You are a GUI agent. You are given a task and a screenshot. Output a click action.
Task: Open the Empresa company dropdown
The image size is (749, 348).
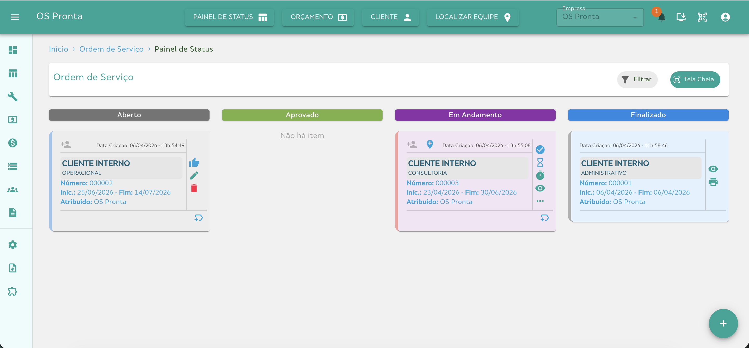pyautogui.click(x=600, y=17)
